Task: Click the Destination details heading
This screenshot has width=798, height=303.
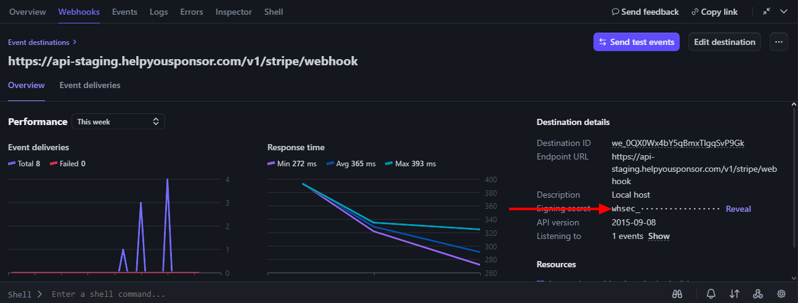Action: click(573, 122)
